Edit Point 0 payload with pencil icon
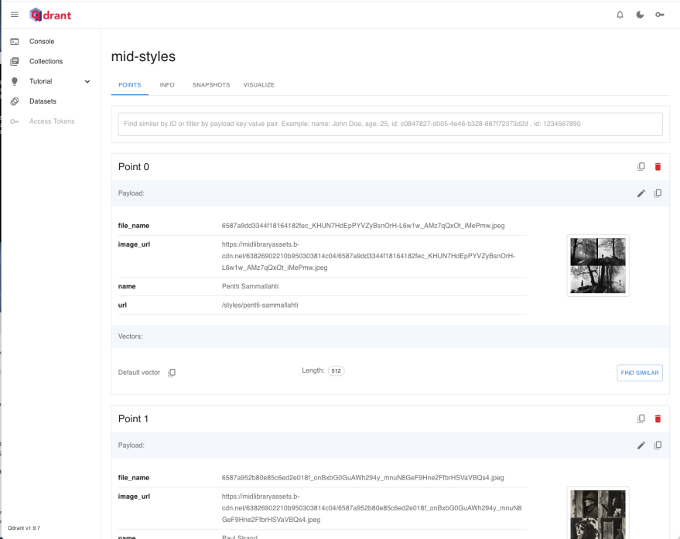Image resolution: width=680 pixels, height=539 pixels. (x=641, y=193)
